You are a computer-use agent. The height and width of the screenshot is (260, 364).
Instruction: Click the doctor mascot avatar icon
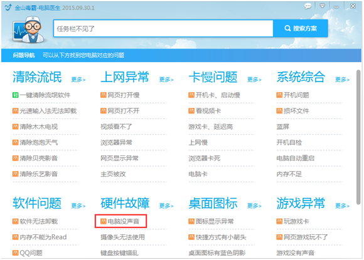28,29
